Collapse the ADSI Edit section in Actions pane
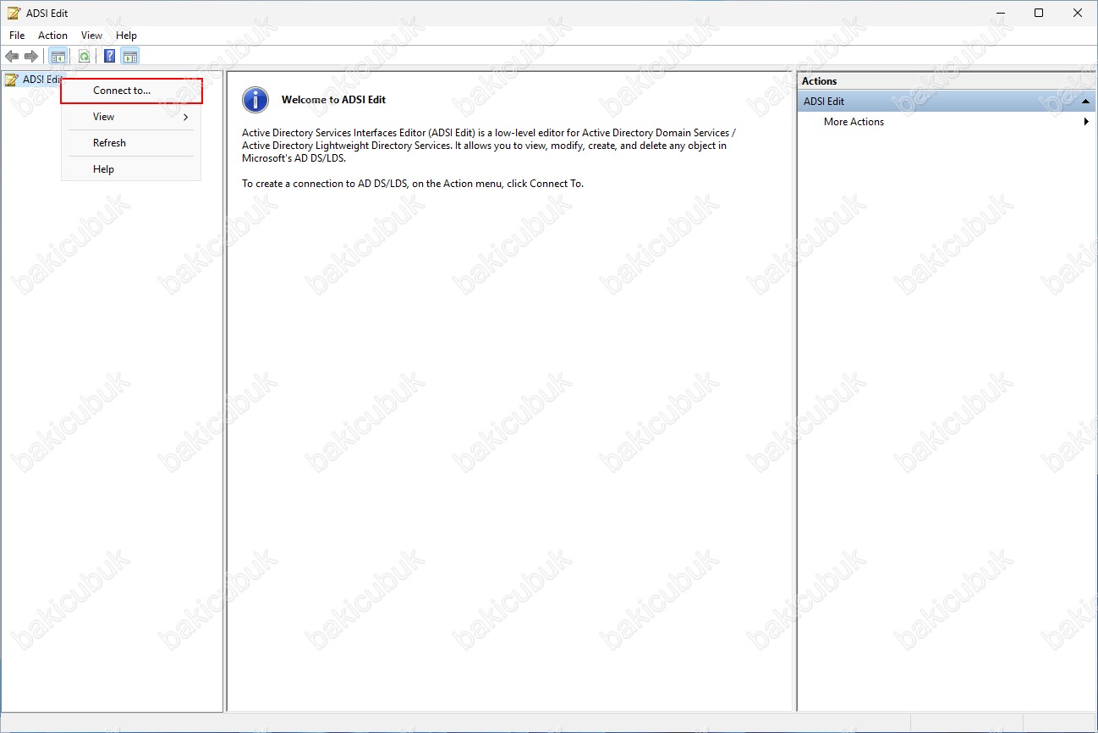 pos(1085,102)
